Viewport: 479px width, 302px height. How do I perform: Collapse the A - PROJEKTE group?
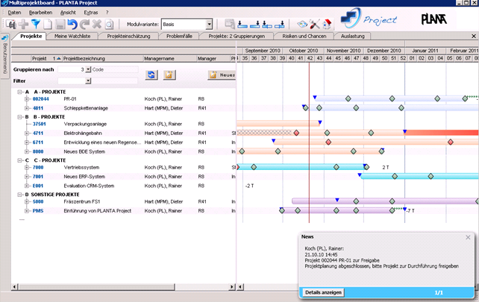[19, 92]
